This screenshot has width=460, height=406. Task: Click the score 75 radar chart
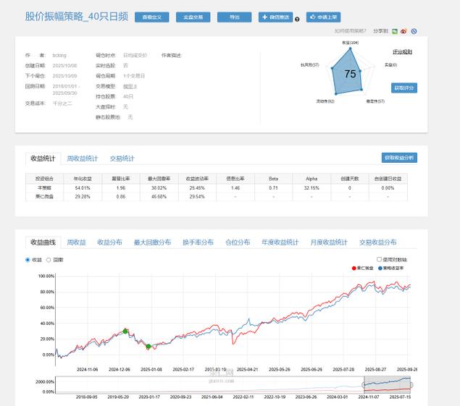tap(350, 74)
